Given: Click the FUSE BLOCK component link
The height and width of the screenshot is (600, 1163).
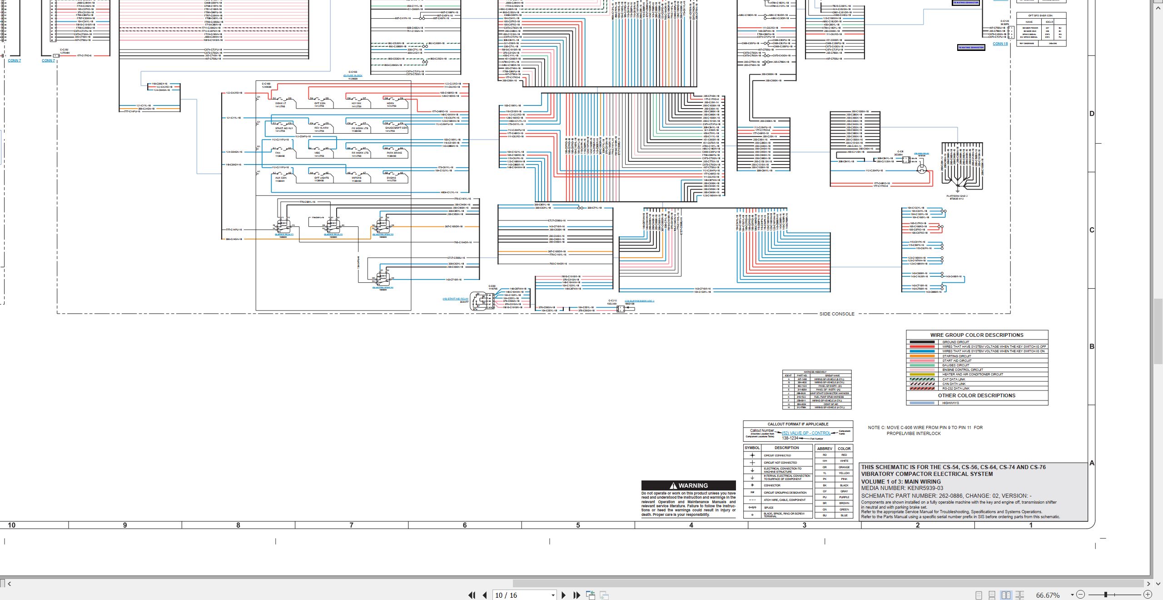Looking at the screenshot, I should (x=353, y=75).
